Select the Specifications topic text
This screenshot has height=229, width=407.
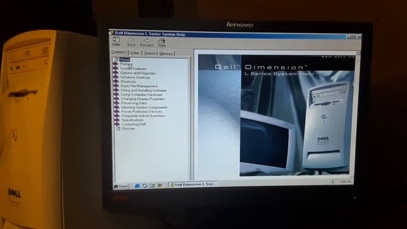[x=132, y=120]
